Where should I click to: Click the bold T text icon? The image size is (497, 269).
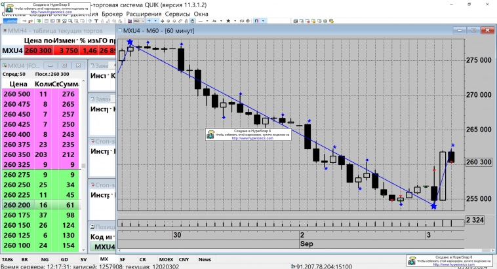(x=96, y=21)
